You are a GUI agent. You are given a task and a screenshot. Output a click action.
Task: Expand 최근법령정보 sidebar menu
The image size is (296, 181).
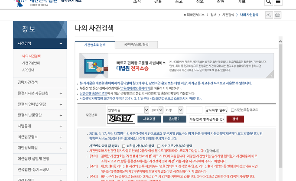[x=61, y=137]
